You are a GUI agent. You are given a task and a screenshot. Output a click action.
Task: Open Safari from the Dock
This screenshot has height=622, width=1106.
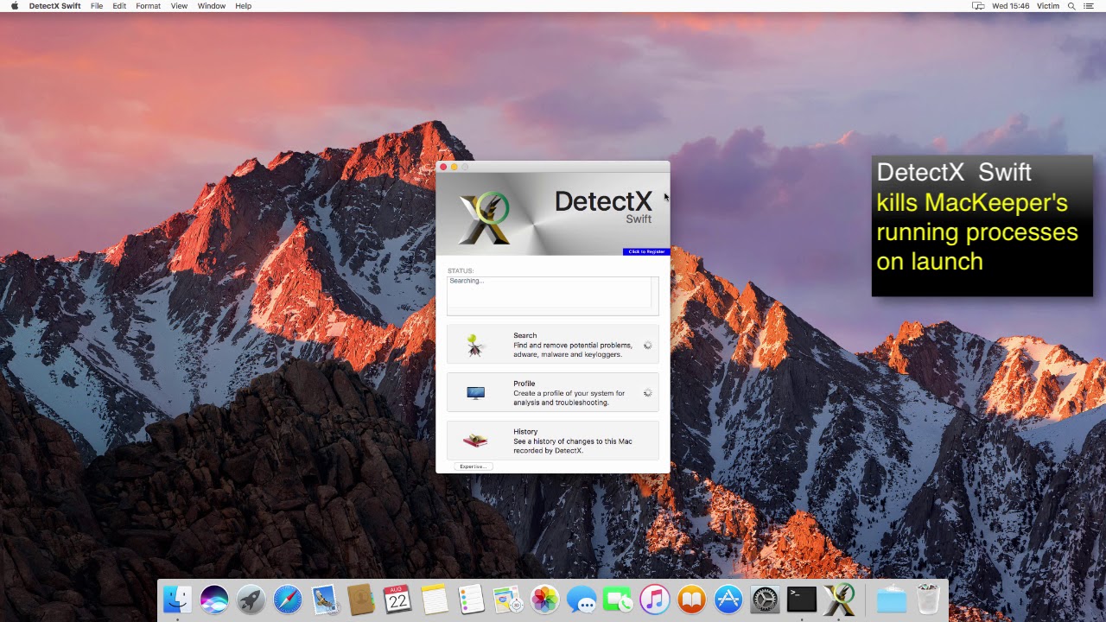point(288,599)
